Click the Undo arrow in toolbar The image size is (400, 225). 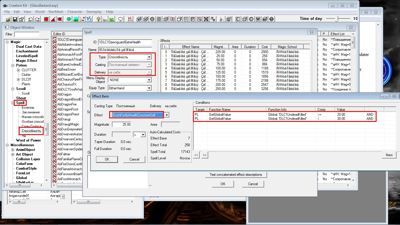point(30,19)
